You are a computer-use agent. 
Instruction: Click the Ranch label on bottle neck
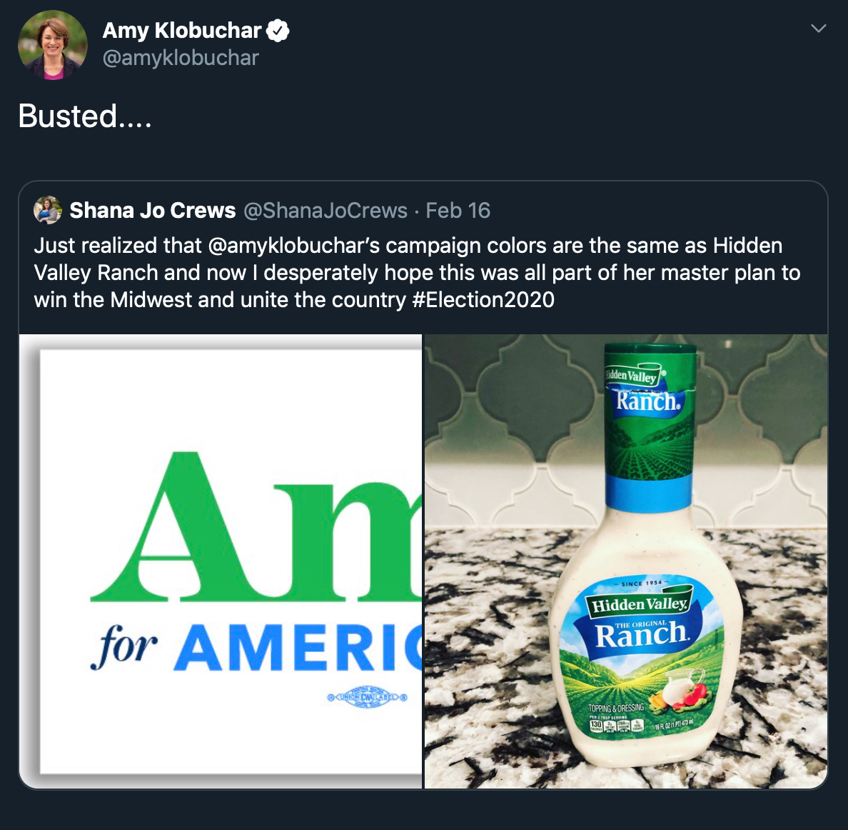pyautogui.click(x=647, y=400)
